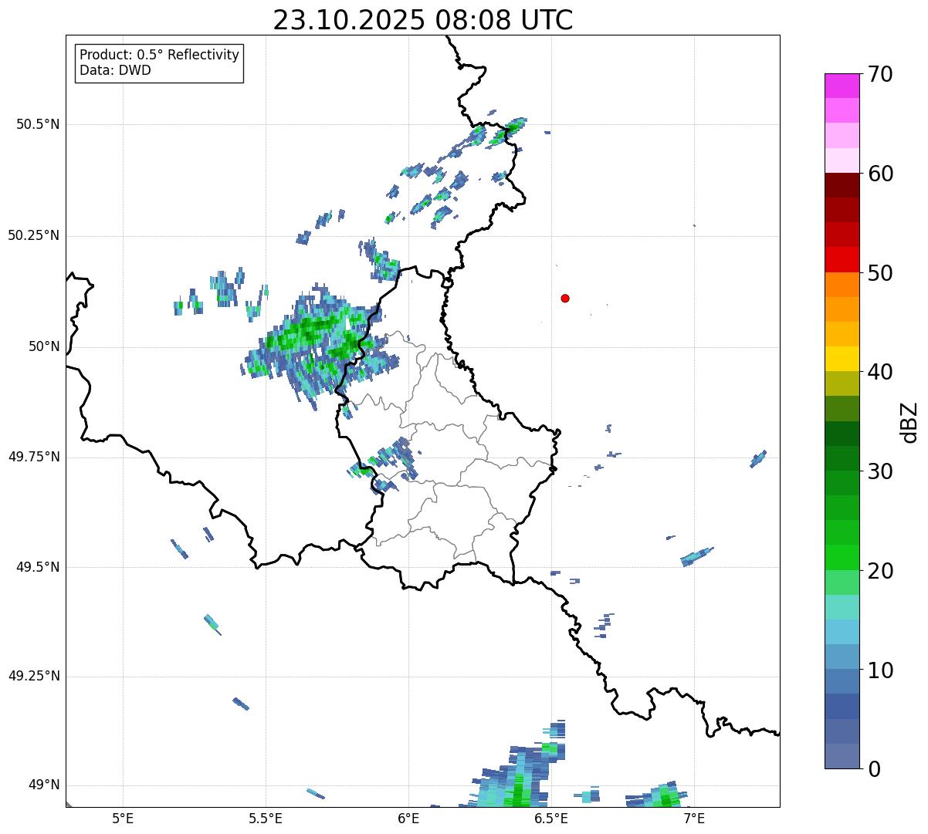Pick the magenta swatch atop the colorbar

[842, 86]
